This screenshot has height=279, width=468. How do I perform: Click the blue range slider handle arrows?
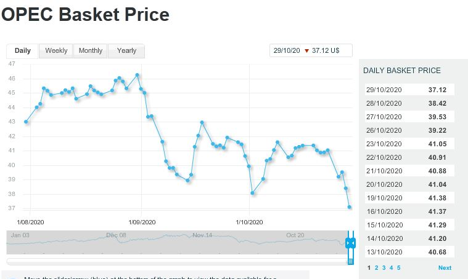[x=351, y=243]
